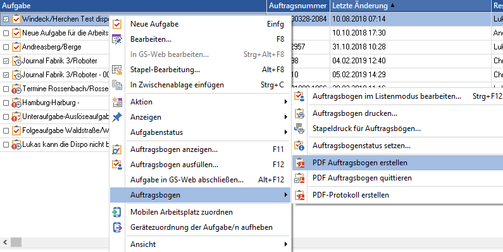The image size is (503, 252).
Task: Expand the Ansicht submenu
Action: coord(285,244)
